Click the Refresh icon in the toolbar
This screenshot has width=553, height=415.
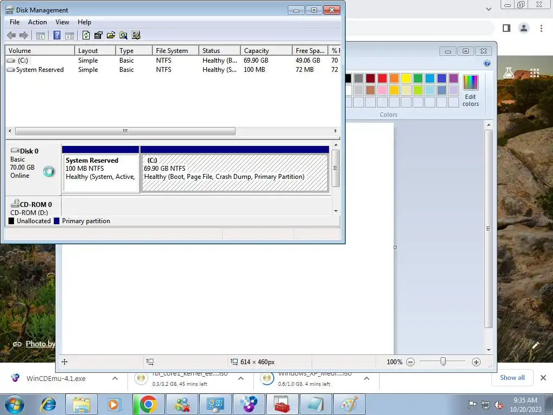click(x=86, y=35)
